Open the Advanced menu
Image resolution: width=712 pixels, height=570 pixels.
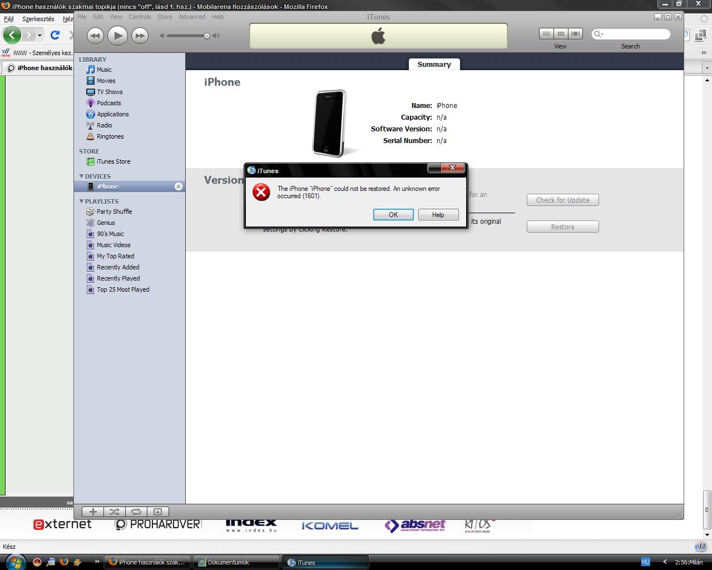click(192, 17)
